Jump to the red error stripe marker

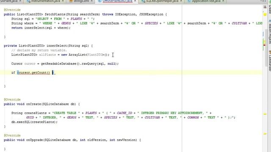[264, 45]
